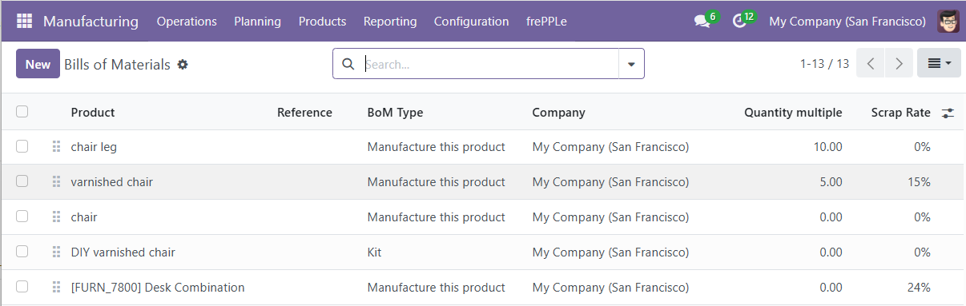Grab the drag handle for DIY varnished chair
Image resolution: width=966 pixels, height=306 pixels.
[x=56, y=252]
